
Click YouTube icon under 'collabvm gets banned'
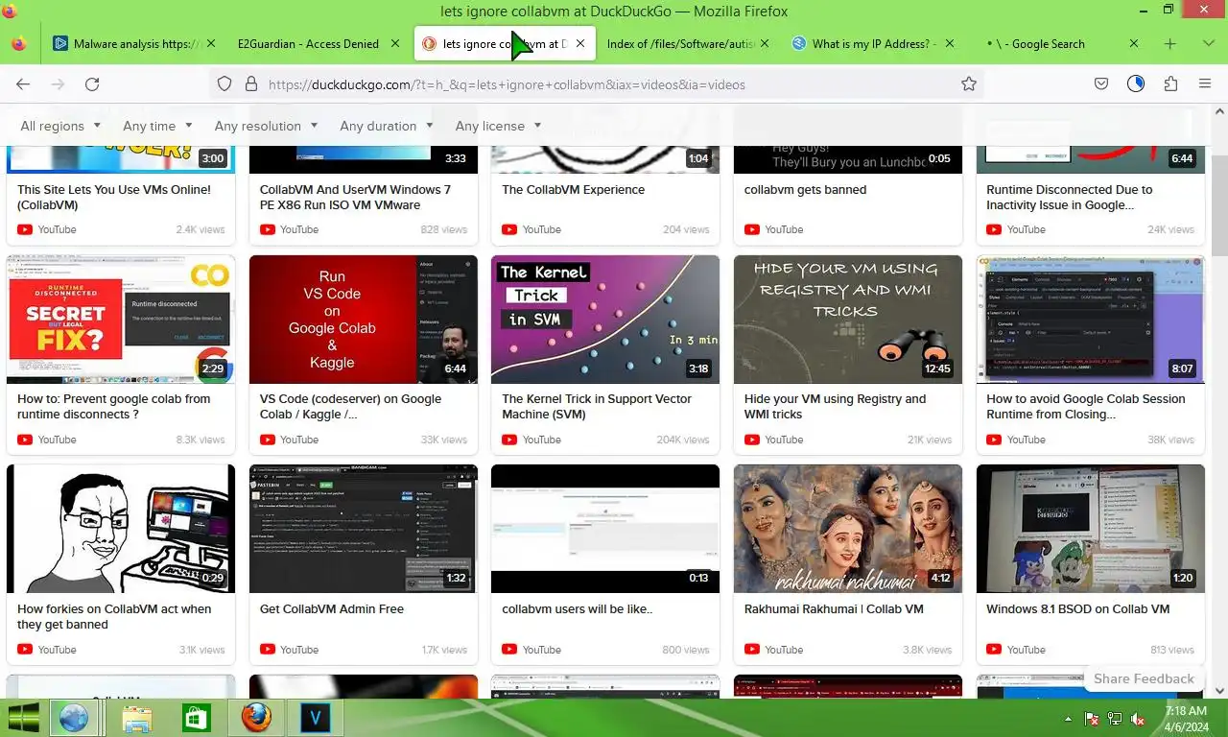(x=751, y=229)
